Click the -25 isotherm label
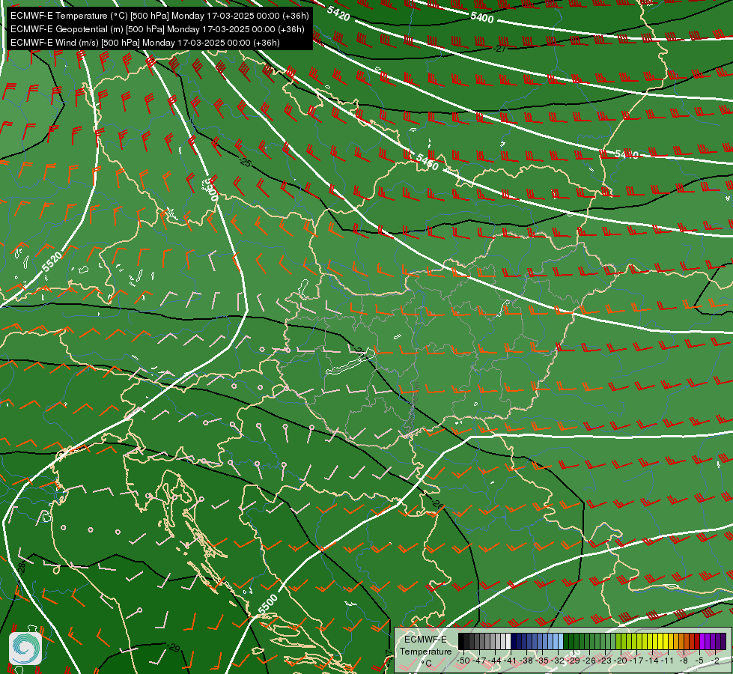The image size is (733, 674). pos(245,163)
